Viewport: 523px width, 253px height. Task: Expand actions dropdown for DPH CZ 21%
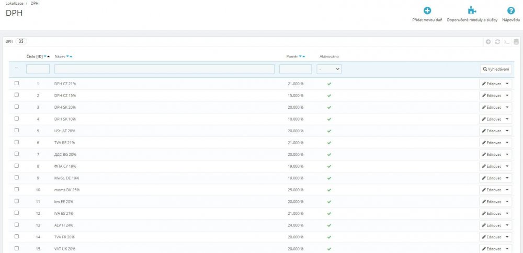[x=507, y=84]
